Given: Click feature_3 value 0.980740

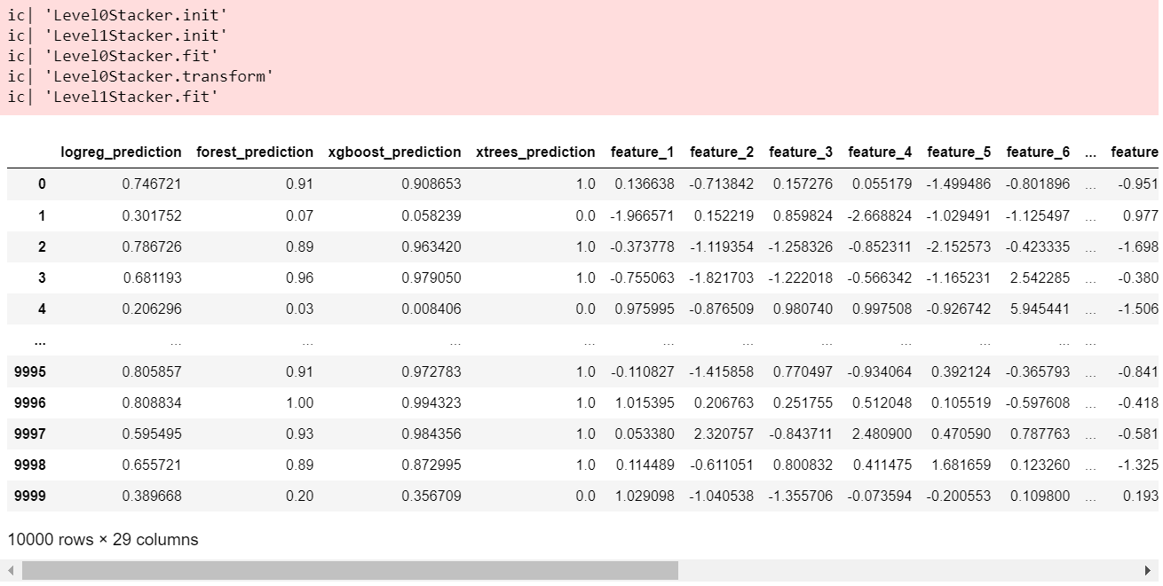Looking at the screenshot, I should [803, 309].
